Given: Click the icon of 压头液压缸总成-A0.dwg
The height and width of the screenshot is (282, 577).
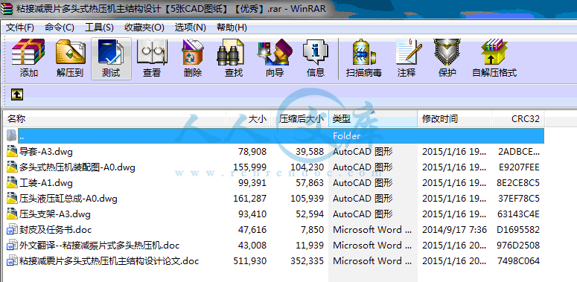Looking at the screenshot, I should [12, 199].
